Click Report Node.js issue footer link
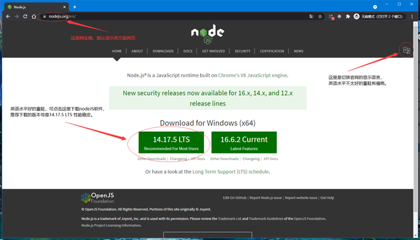This screenshot has height=240, width=420. [266, 198]
